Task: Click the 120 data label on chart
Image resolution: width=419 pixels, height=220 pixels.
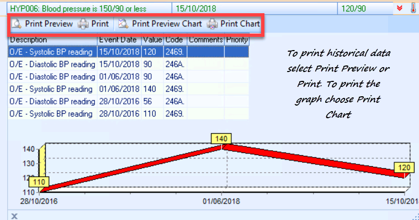Action: (x=405, y=167)
